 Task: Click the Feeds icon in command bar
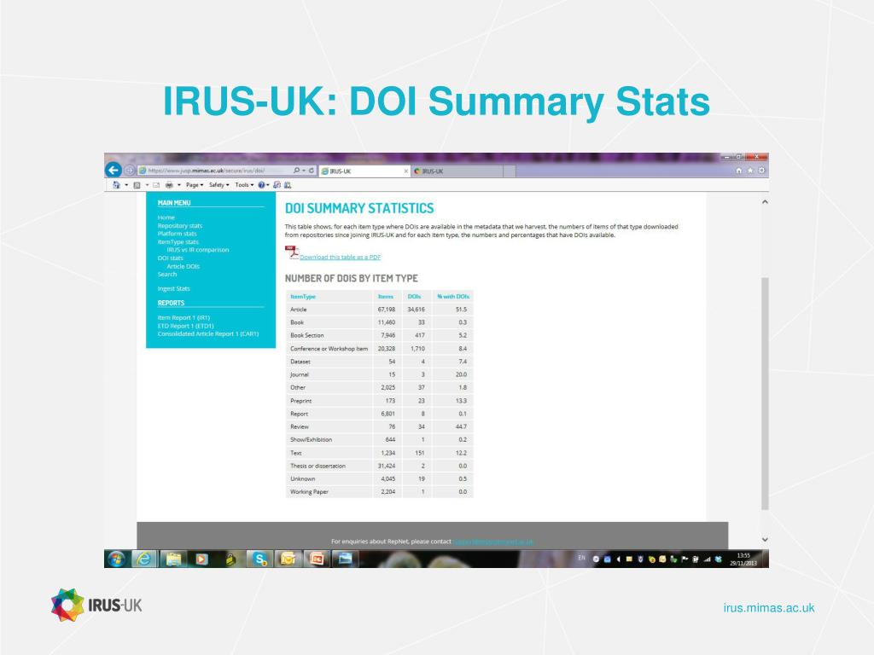(137, 185)
